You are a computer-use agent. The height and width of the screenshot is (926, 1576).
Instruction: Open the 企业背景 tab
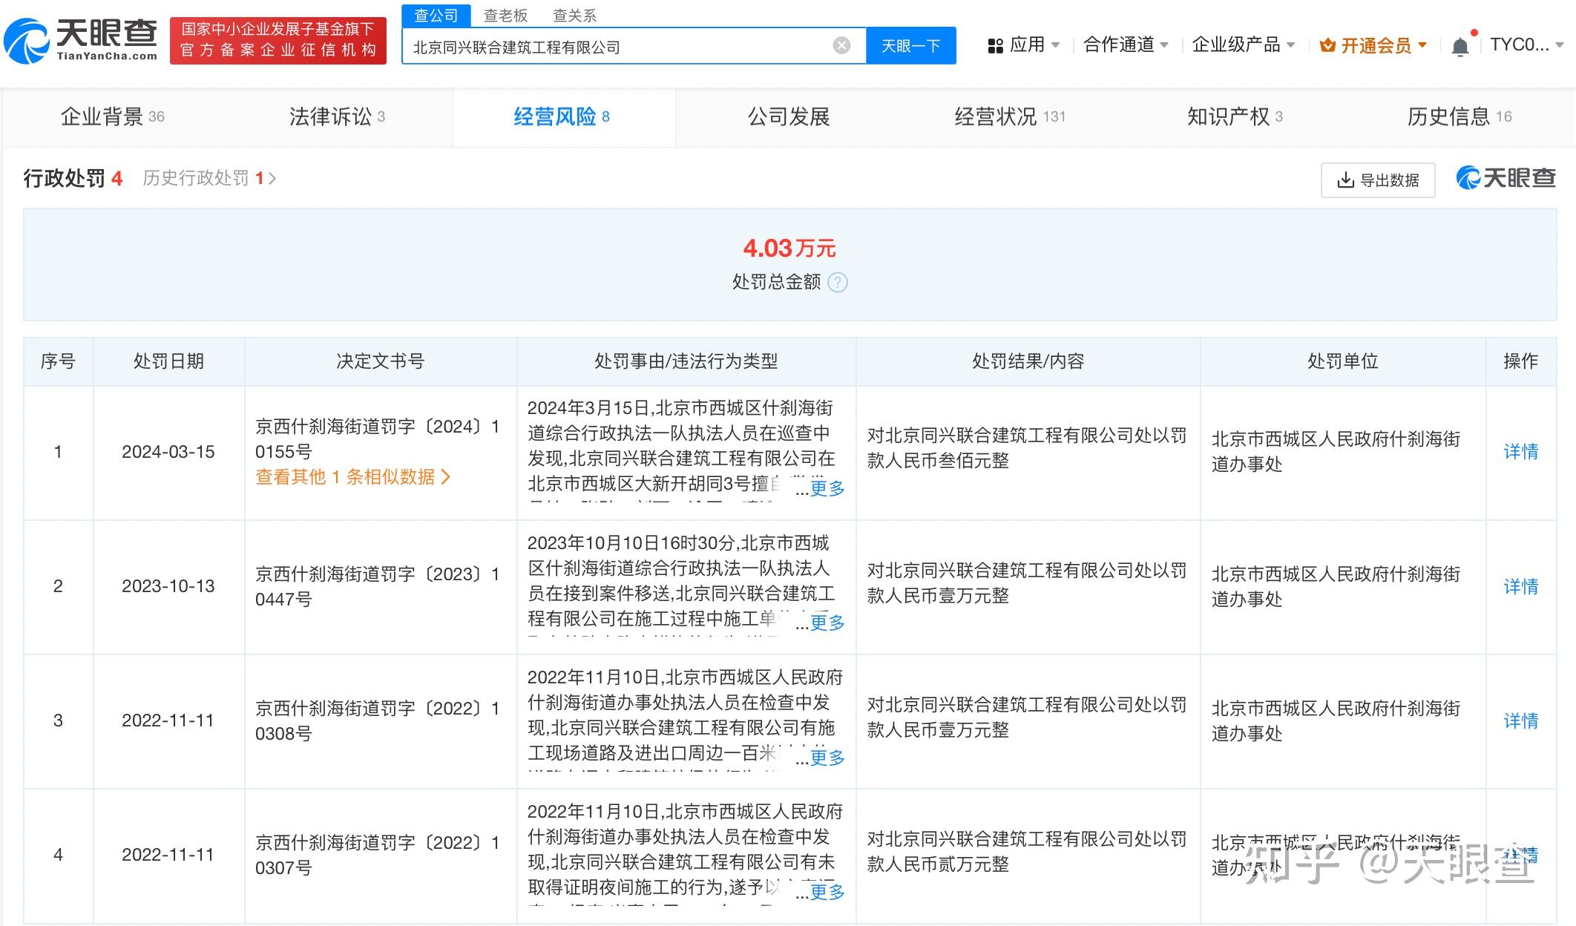112,116
